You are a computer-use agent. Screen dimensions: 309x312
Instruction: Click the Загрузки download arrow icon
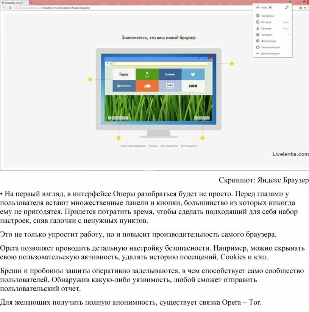[258, 28]
